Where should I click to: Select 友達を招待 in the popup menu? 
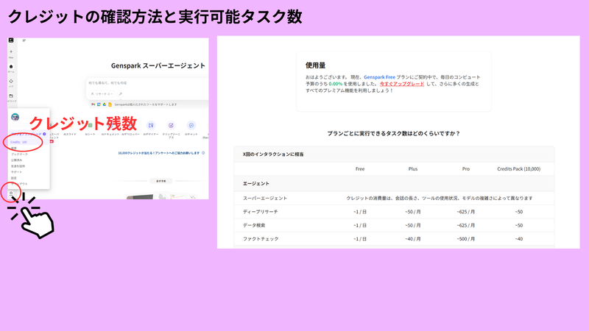18,166
